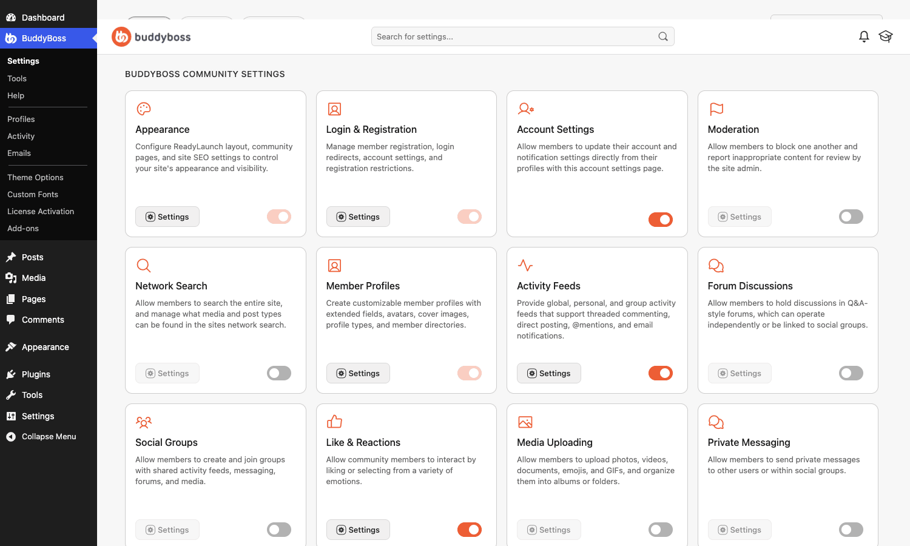Enable the Social Groups toggle
This screenshot has width=910, height=546.
(279, 530)
